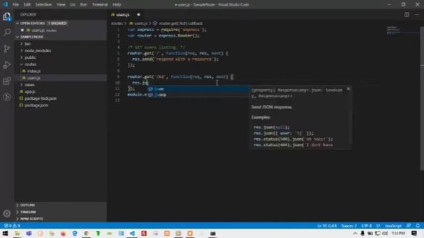Click the errors and warnings status indicator
This screenshot has width=424, height=238.
click(12, 225)
